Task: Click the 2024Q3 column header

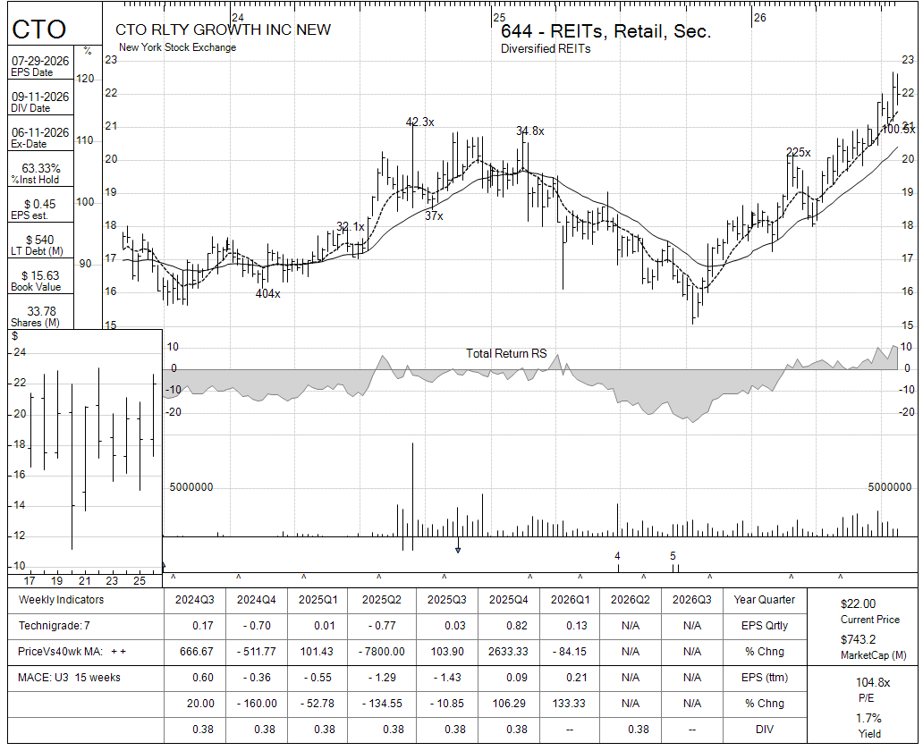Action: click(x=195, y=600)
